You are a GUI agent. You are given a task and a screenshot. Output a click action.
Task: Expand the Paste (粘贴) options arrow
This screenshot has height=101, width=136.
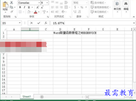pos(5,12)
